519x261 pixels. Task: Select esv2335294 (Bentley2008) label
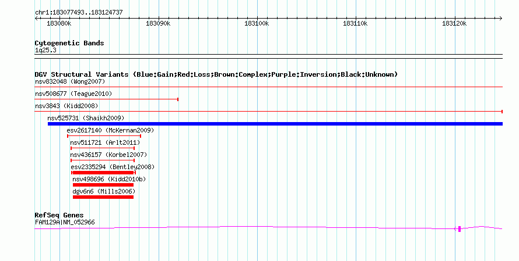(x=113, y=167)
